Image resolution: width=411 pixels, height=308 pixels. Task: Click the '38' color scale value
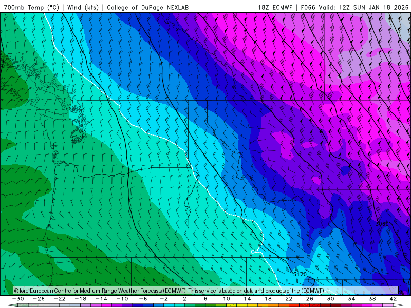pos(372,299)
